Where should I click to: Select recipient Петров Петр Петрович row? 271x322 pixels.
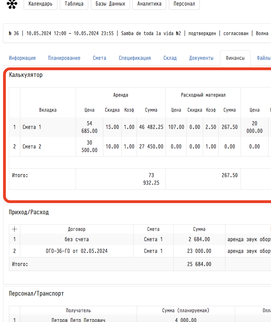point(78,320)
